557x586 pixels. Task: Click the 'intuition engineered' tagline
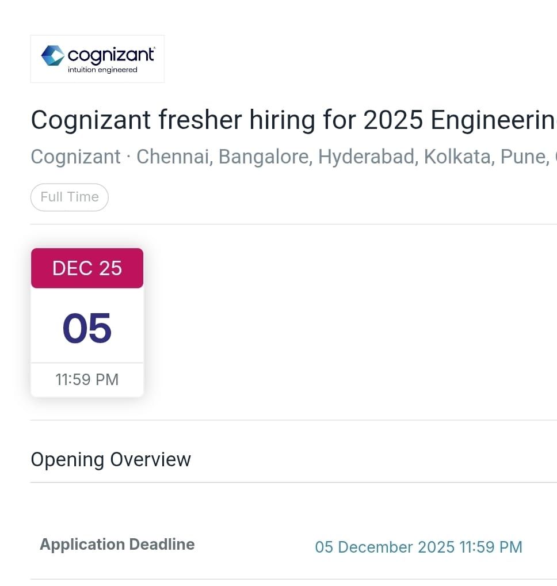click(x=102, y=70)
